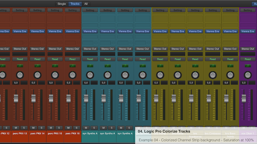Open the EQ thumbnail on perc PKit 14
The image size is (257, 144).
pos(37,19)
